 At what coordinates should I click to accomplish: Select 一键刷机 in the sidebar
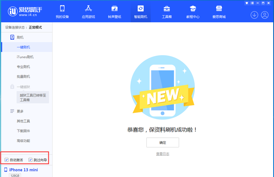(27, 47)
